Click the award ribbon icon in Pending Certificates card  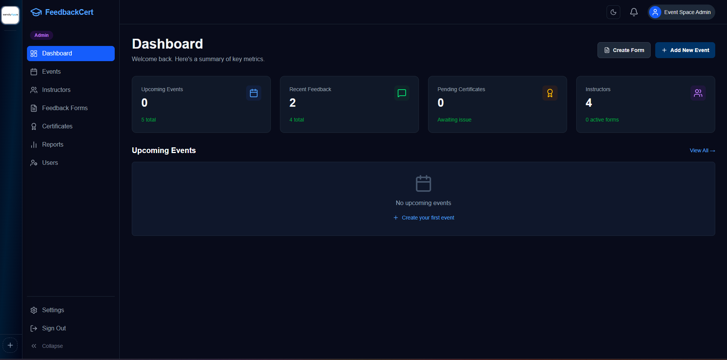pyautogui.click(x=550, y=93)
